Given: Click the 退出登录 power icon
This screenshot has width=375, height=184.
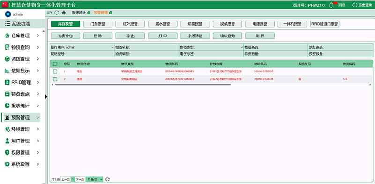Looking at the screenshot, I should point(355,5).
